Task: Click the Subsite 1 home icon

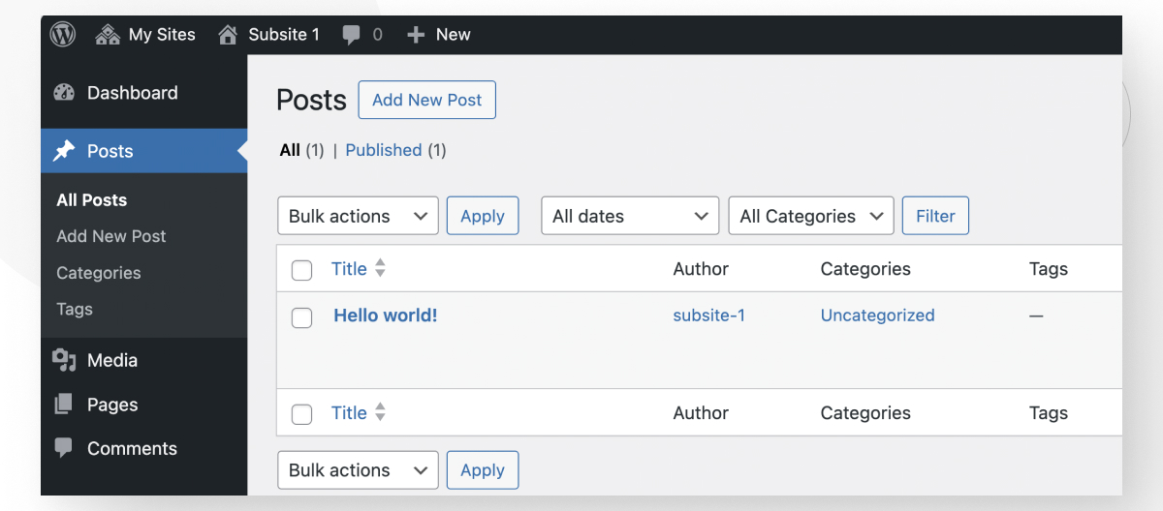Action: [x=228, y=35]
